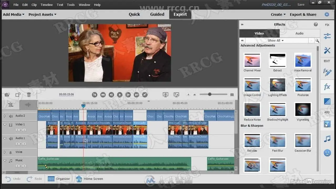
Task: Mute the Audio 1 track speaker
Action: point(11,138)
